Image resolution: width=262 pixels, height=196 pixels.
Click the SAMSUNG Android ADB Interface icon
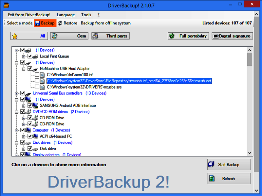[x=35, y=105]
